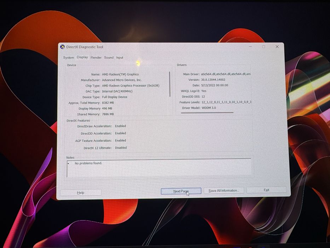
Task: Click the Device panel vertical scrollbar
Action: [x=170, y=84]
